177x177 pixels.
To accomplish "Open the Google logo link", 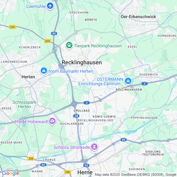I will [x=11, y=173].
